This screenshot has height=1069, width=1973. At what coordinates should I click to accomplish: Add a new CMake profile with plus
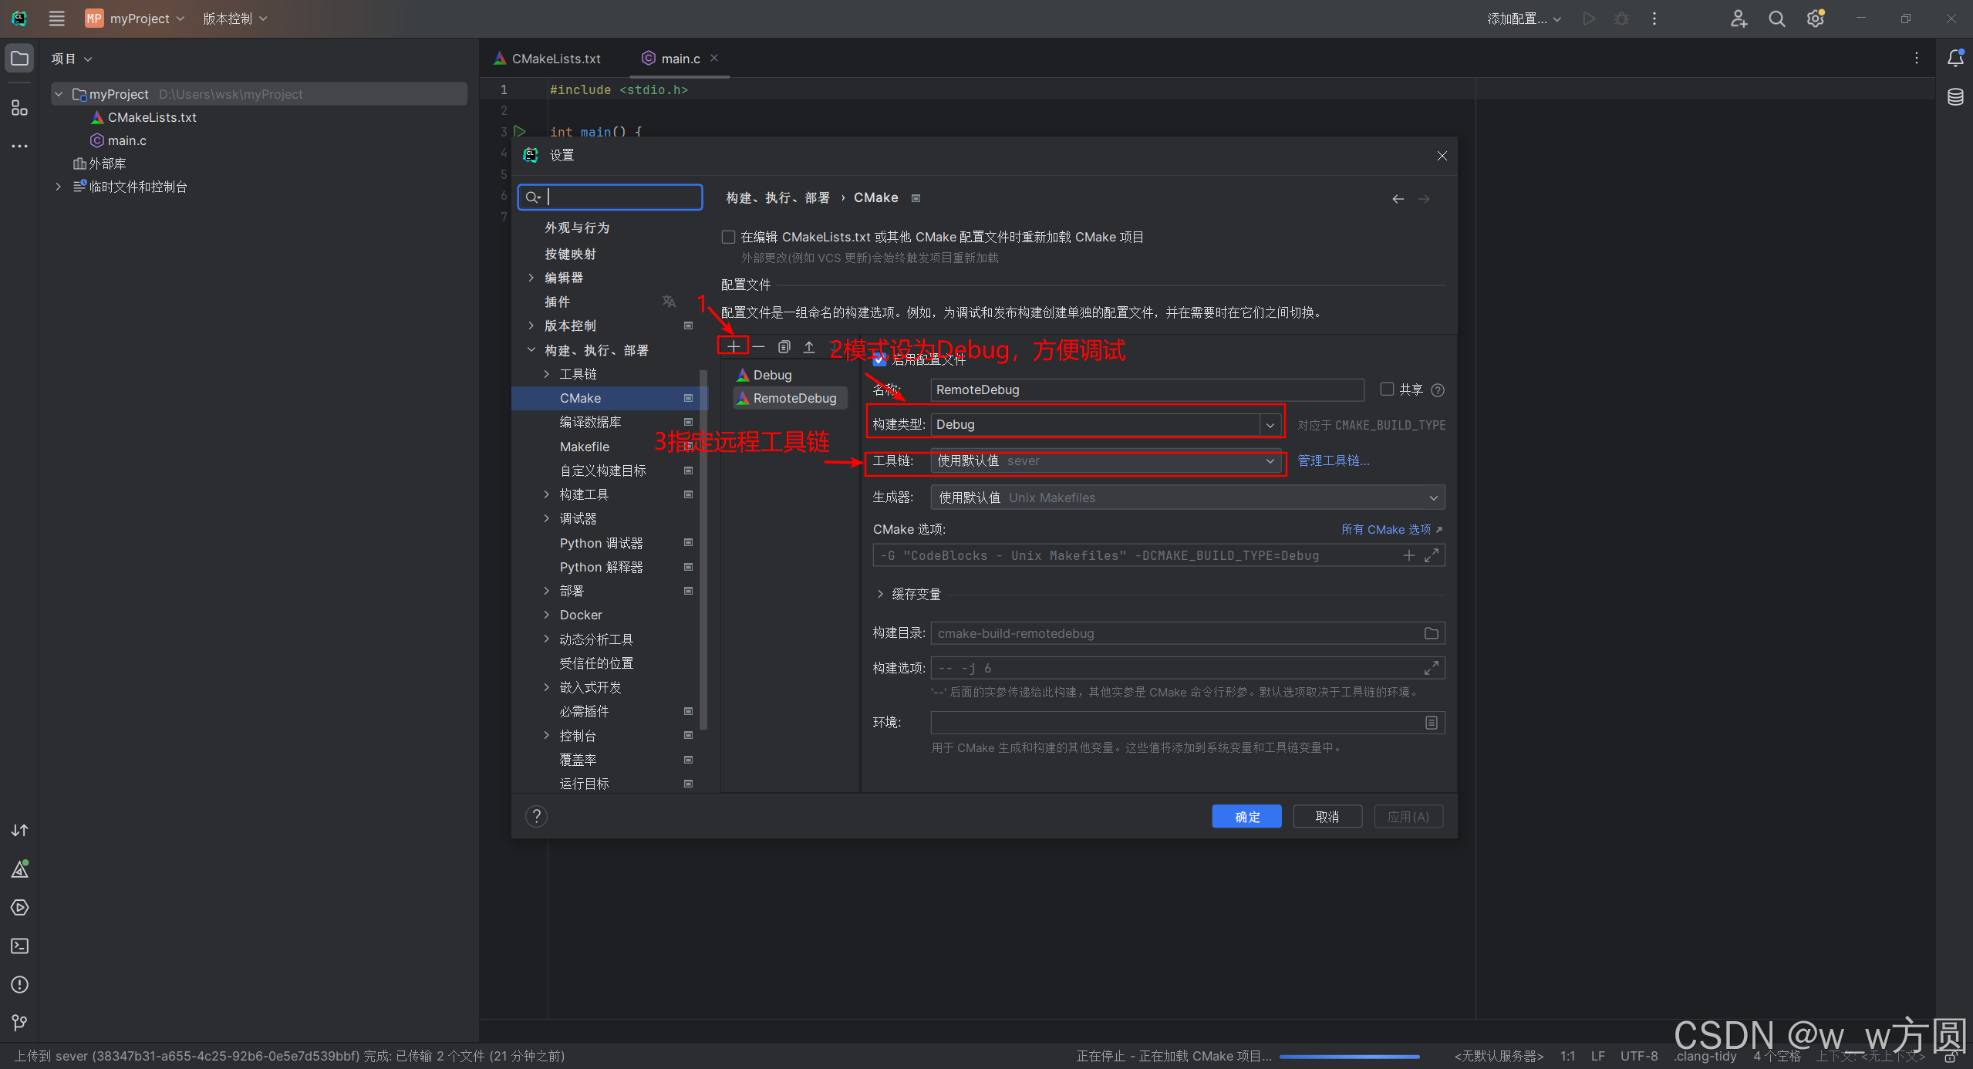[734, 347]
